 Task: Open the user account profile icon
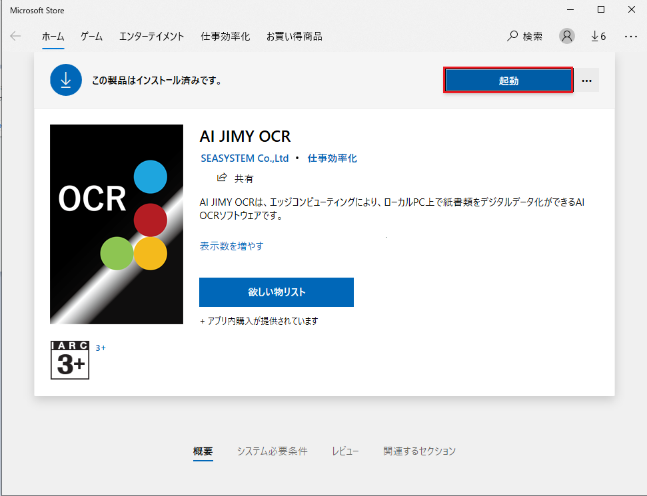tap(567, 36)
